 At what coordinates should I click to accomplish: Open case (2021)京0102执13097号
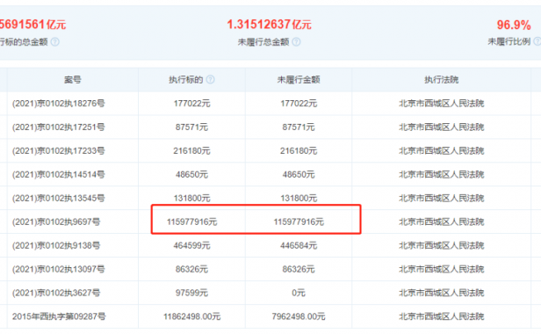coord(58,269)
